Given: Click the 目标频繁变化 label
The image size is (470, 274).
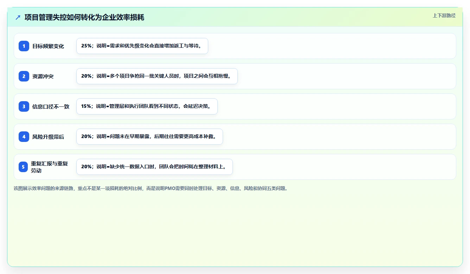Looking at the screenshot, I should (48, 46).
